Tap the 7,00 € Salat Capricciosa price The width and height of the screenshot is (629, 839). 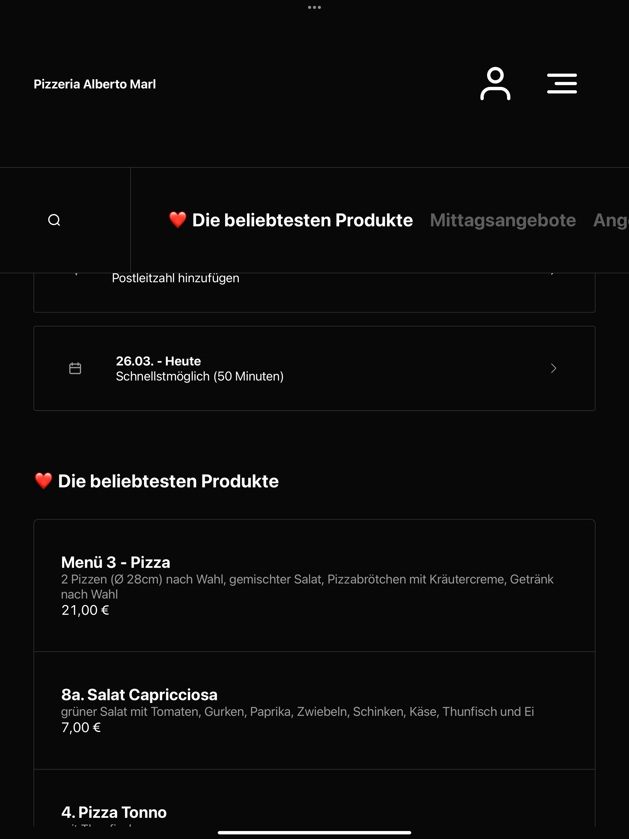81,728
